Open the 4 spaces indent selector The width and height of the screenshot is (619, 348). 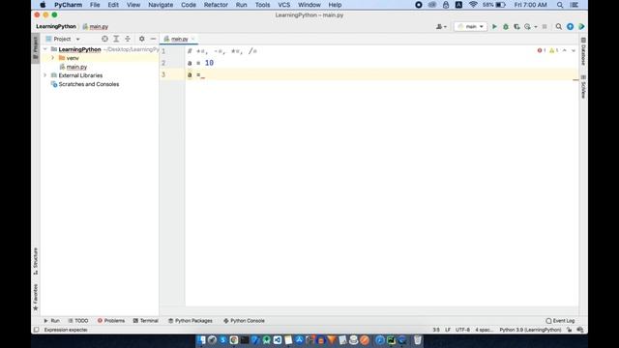click(x=484, y=330)
